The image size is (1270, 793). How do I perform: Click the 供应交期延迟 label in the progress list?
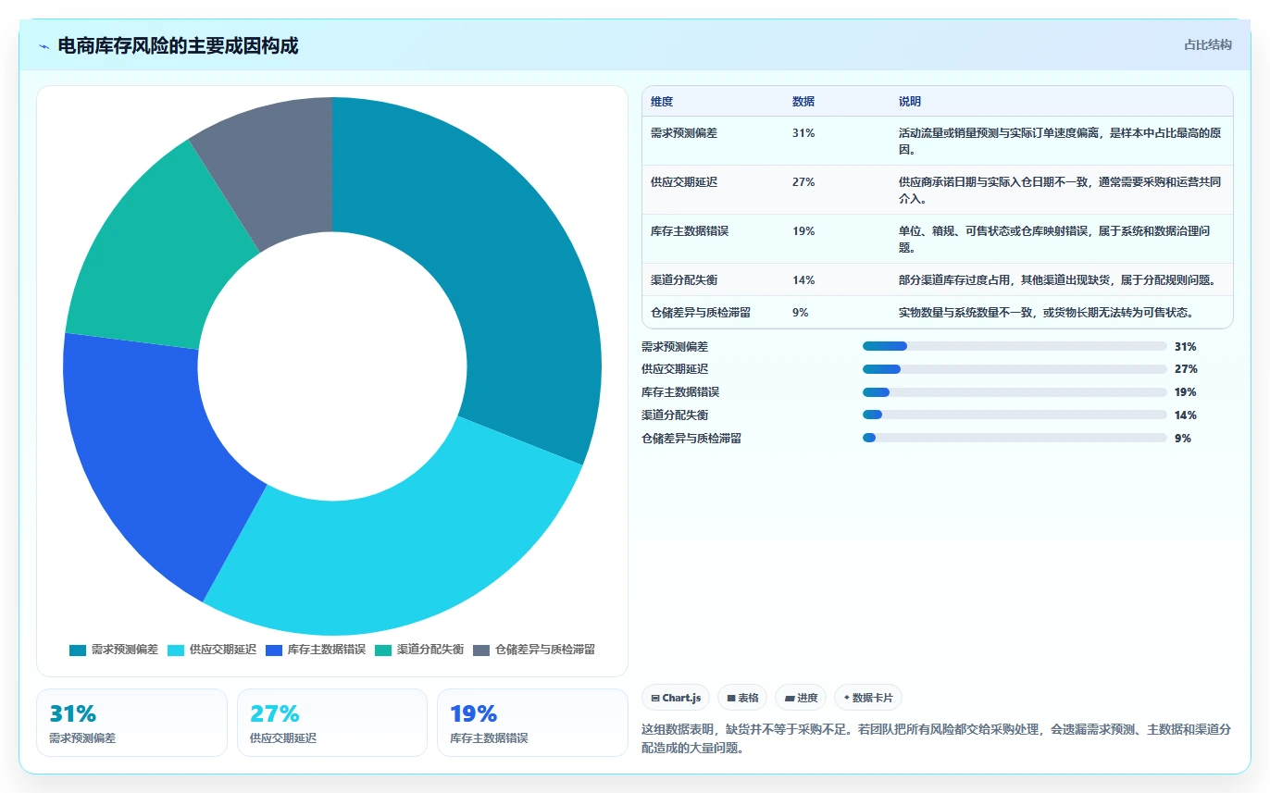[675, 369]
